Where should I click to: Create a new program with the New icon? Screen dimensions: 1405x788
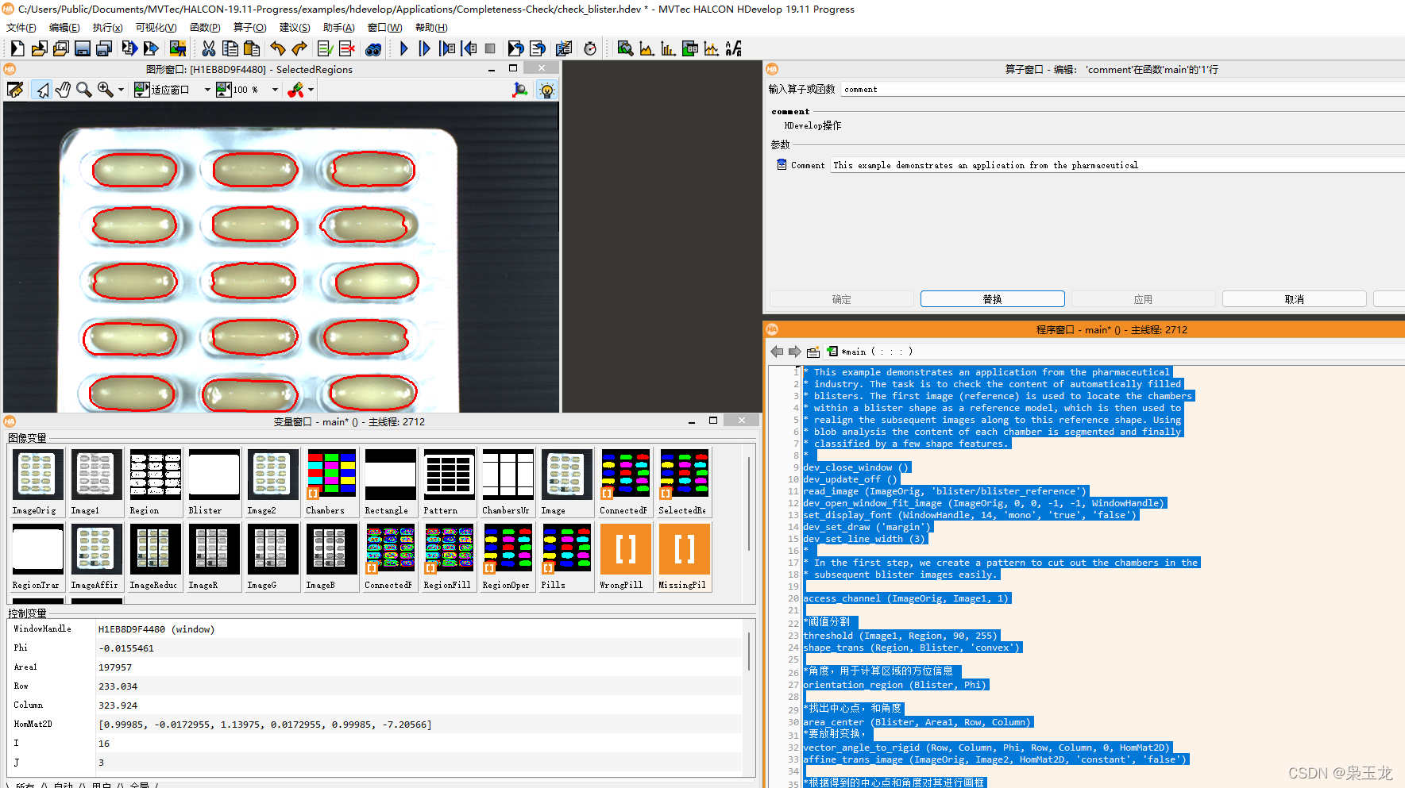[x=17, y=48]
